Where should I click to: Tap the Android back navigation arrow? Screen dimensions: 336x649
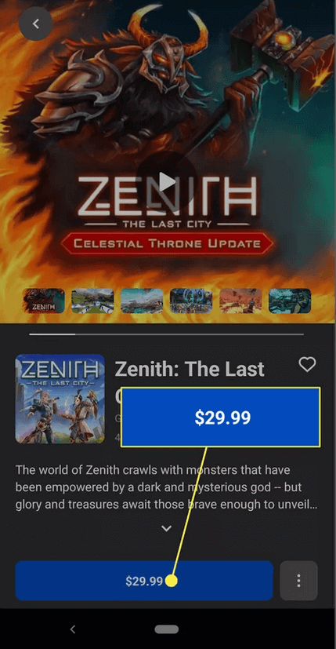point(73,629)
